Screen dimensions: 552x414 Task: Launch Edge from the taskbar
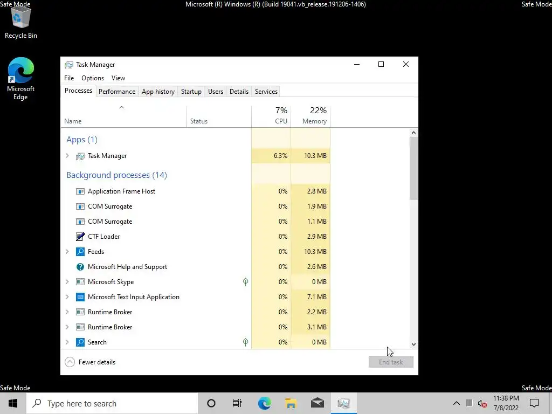[264, 403]
